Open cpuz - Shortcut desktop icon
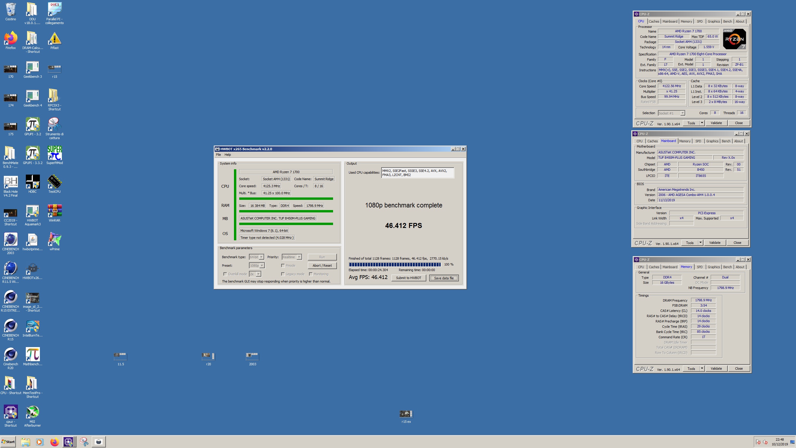The image size is (796, 448). click(x=11, y=416)
